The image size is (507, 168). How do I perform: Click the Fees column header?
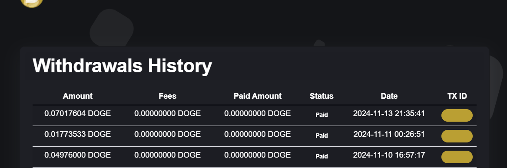coord(168,96)
